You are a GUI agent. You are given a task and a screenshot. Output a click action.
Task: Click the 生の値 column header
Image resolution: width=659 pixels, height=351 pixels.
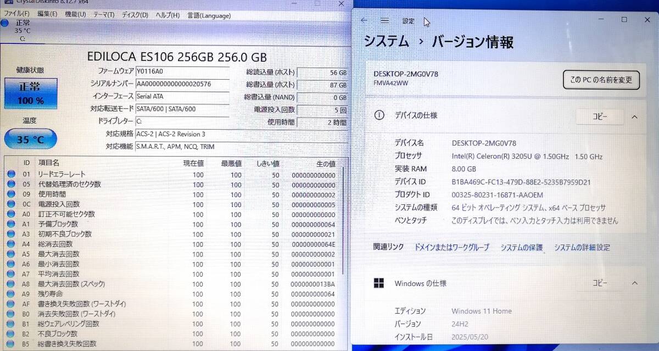(325, 164)
